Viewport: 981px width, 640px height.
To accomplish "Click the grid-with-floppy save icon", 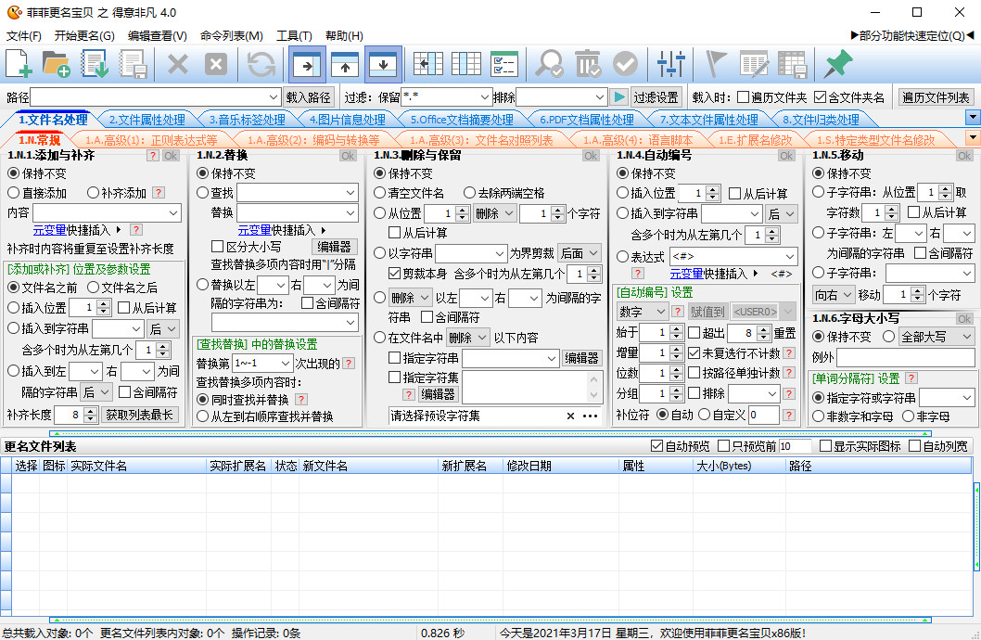I will tap(792, 64).
